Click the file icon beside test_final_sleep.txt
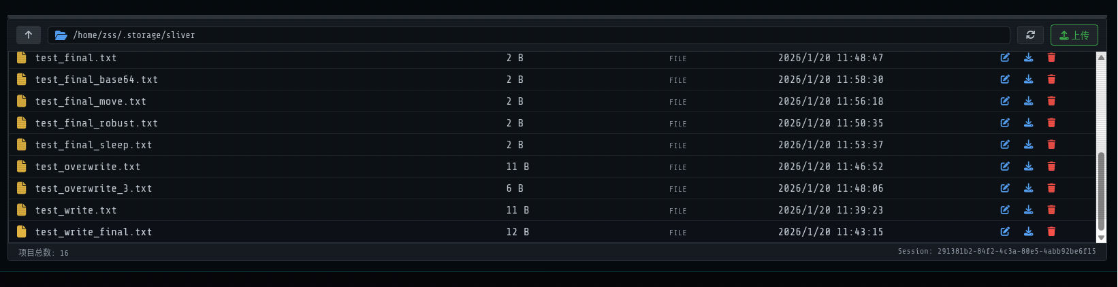The height and width of the screenshot is (287, 1118). (22, 145)
